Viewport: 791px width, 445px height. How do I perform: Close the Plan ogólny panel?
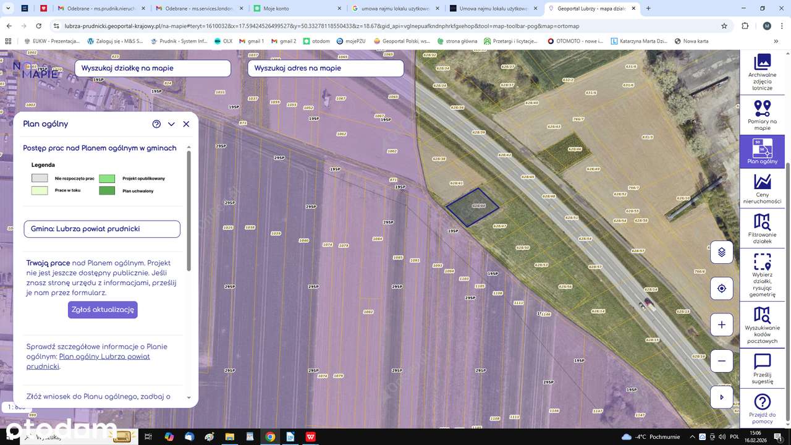(x=186, y=124)
